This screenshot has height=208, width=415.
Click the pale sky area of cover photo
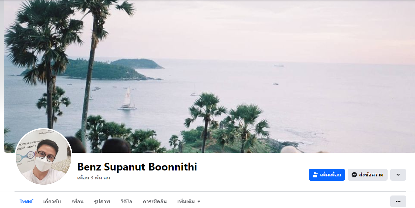coord(264,30)
